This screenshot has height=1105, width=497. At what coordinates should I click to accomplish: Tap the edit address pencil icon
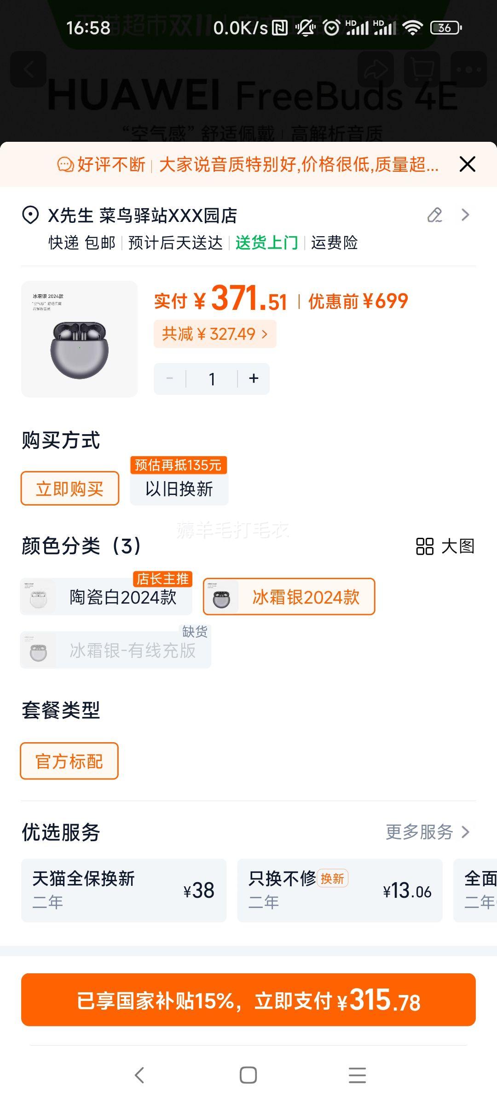point(435,215)
